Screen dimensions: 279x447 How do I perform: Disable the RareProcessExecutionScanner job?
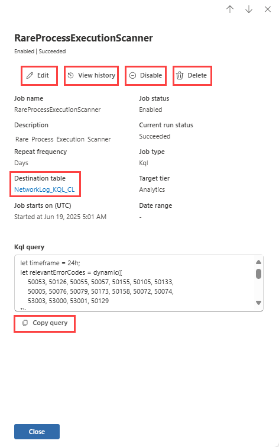point(146,76)
